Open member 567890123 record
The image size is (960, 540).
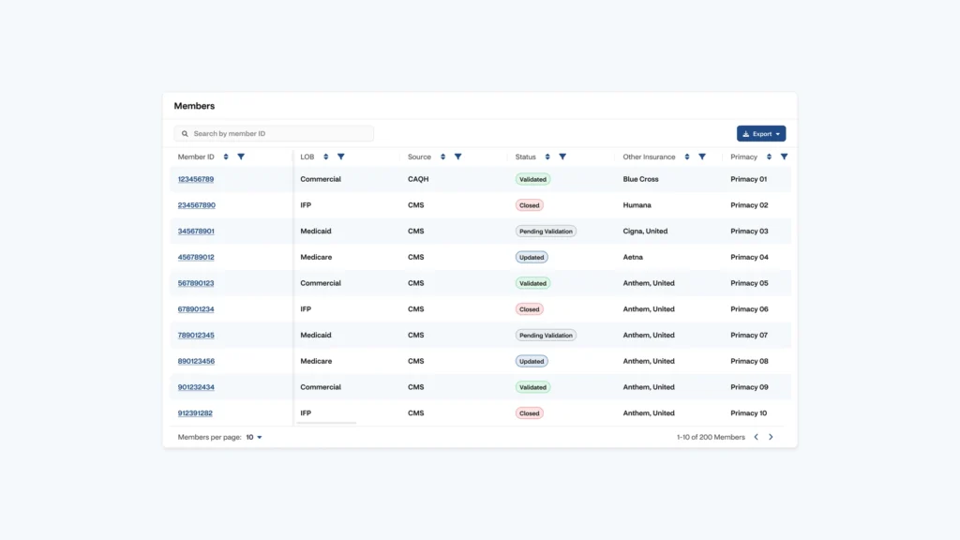195,282
